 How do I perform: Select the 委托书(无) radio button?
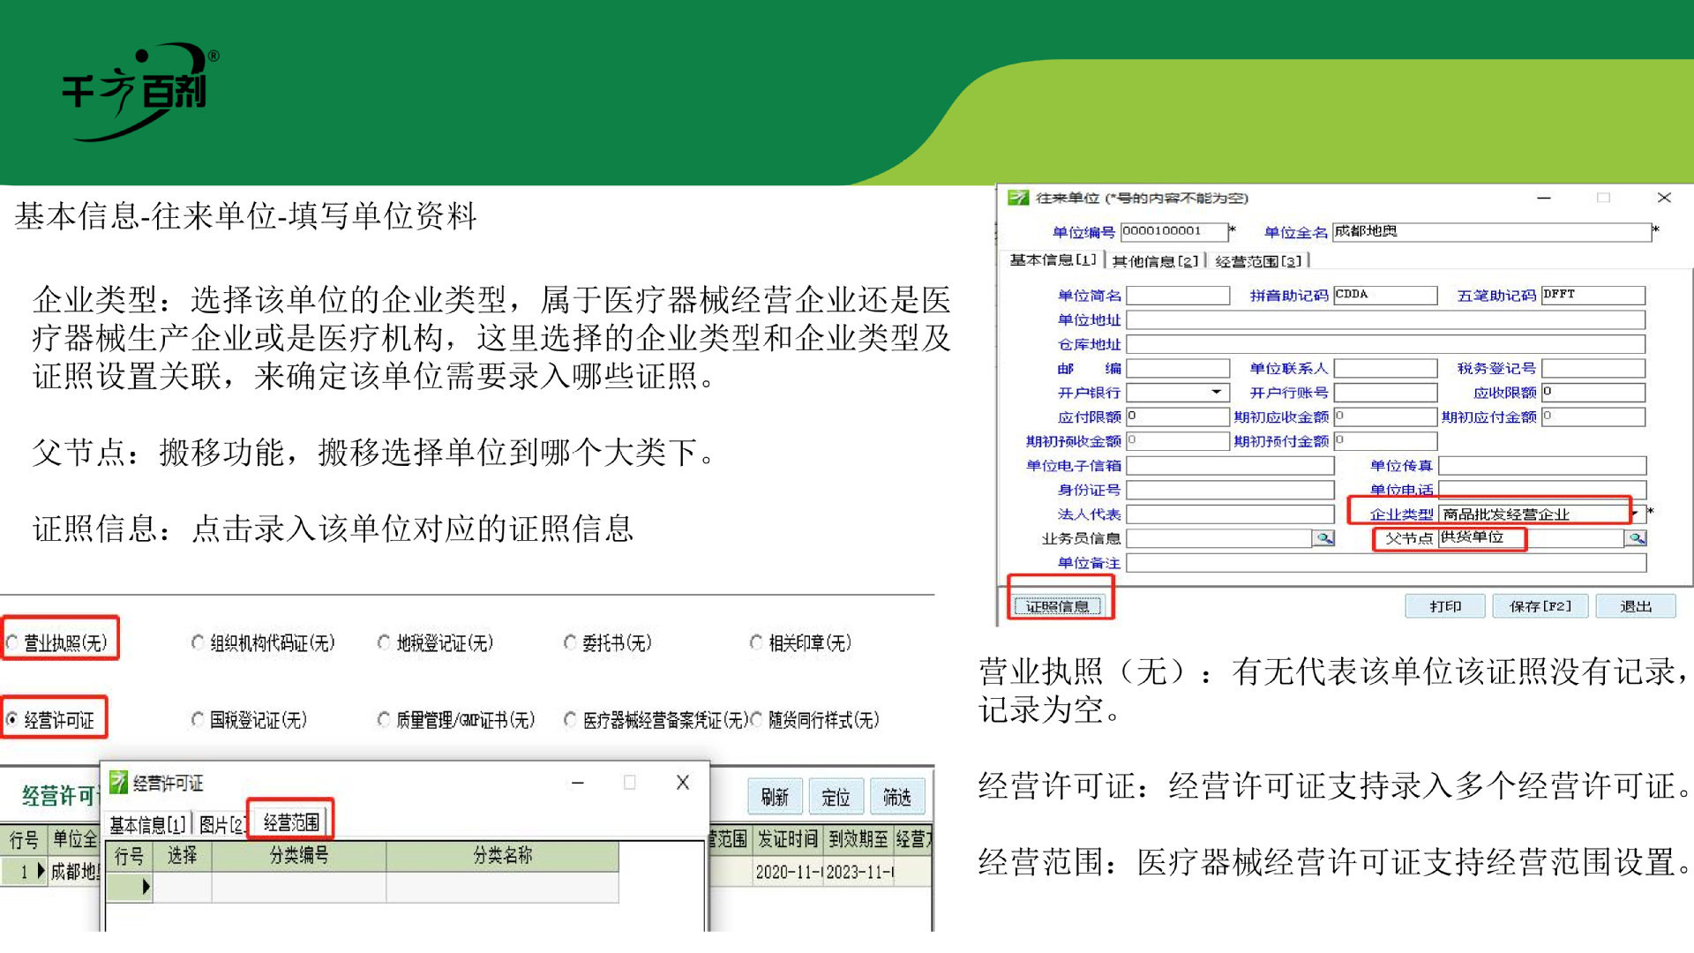[x=572, y=642]
